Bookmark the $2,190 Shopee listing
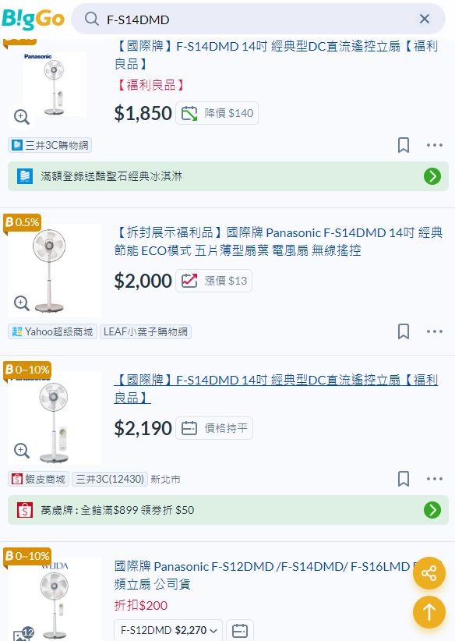This screenshot has width=455, height=641. pyautogui.click(x=403, y=479)
